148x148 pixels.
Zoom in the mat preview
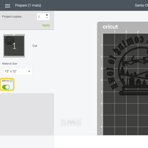click(78, 123)
